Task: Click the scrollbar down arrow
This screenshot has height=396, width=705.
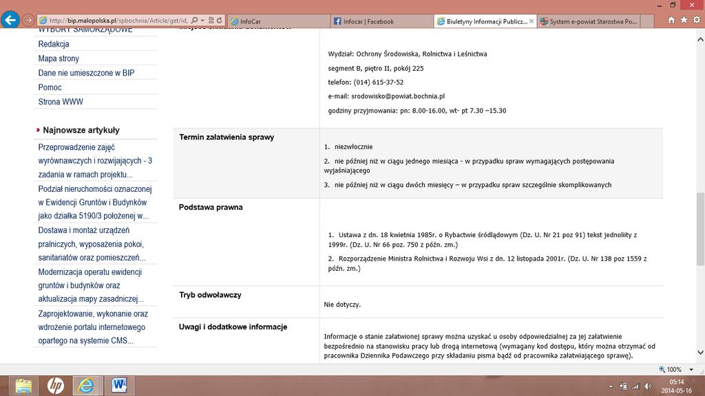Action: [x=700, y=353]
